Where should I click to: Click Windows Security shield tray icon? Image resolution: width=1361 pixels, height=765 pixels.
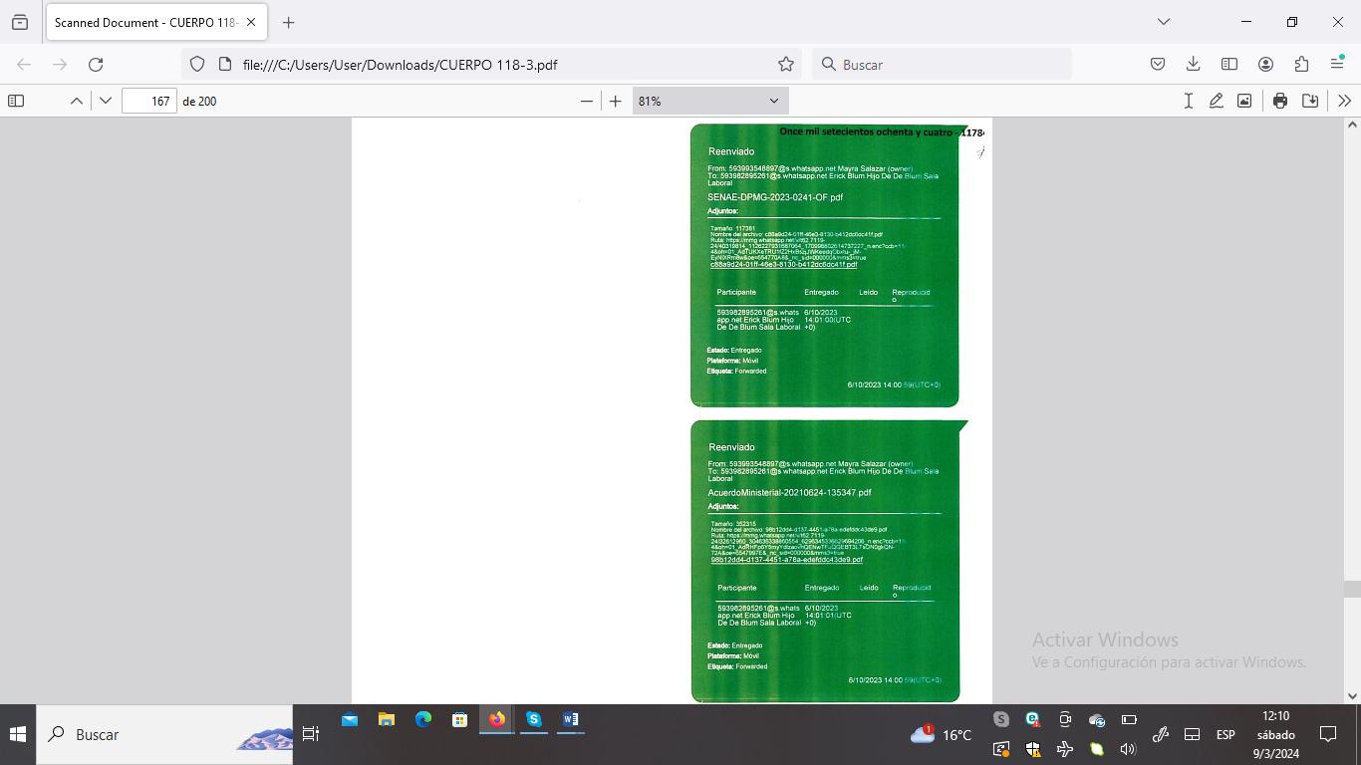[1032, 749]
